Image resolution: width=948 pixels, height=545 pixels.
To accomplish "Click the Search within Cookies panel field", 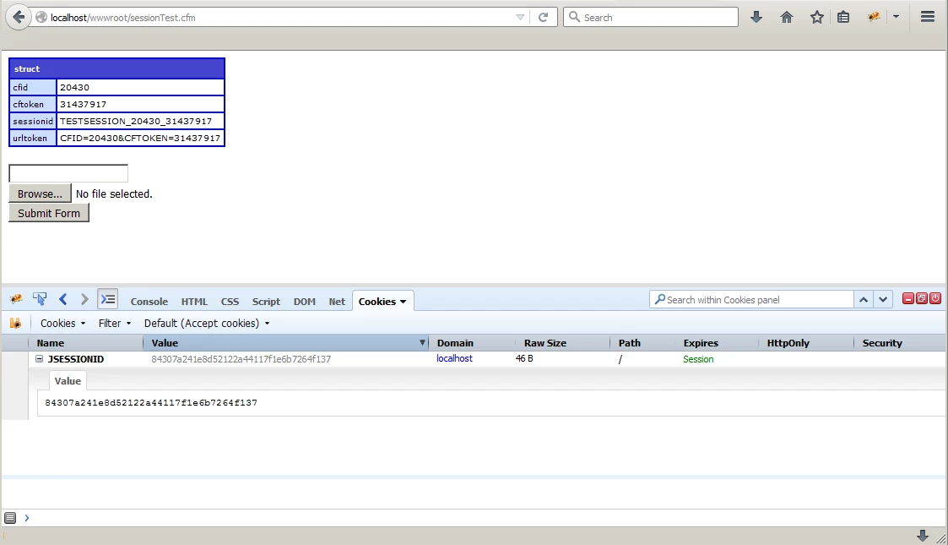I will (751, 299).
